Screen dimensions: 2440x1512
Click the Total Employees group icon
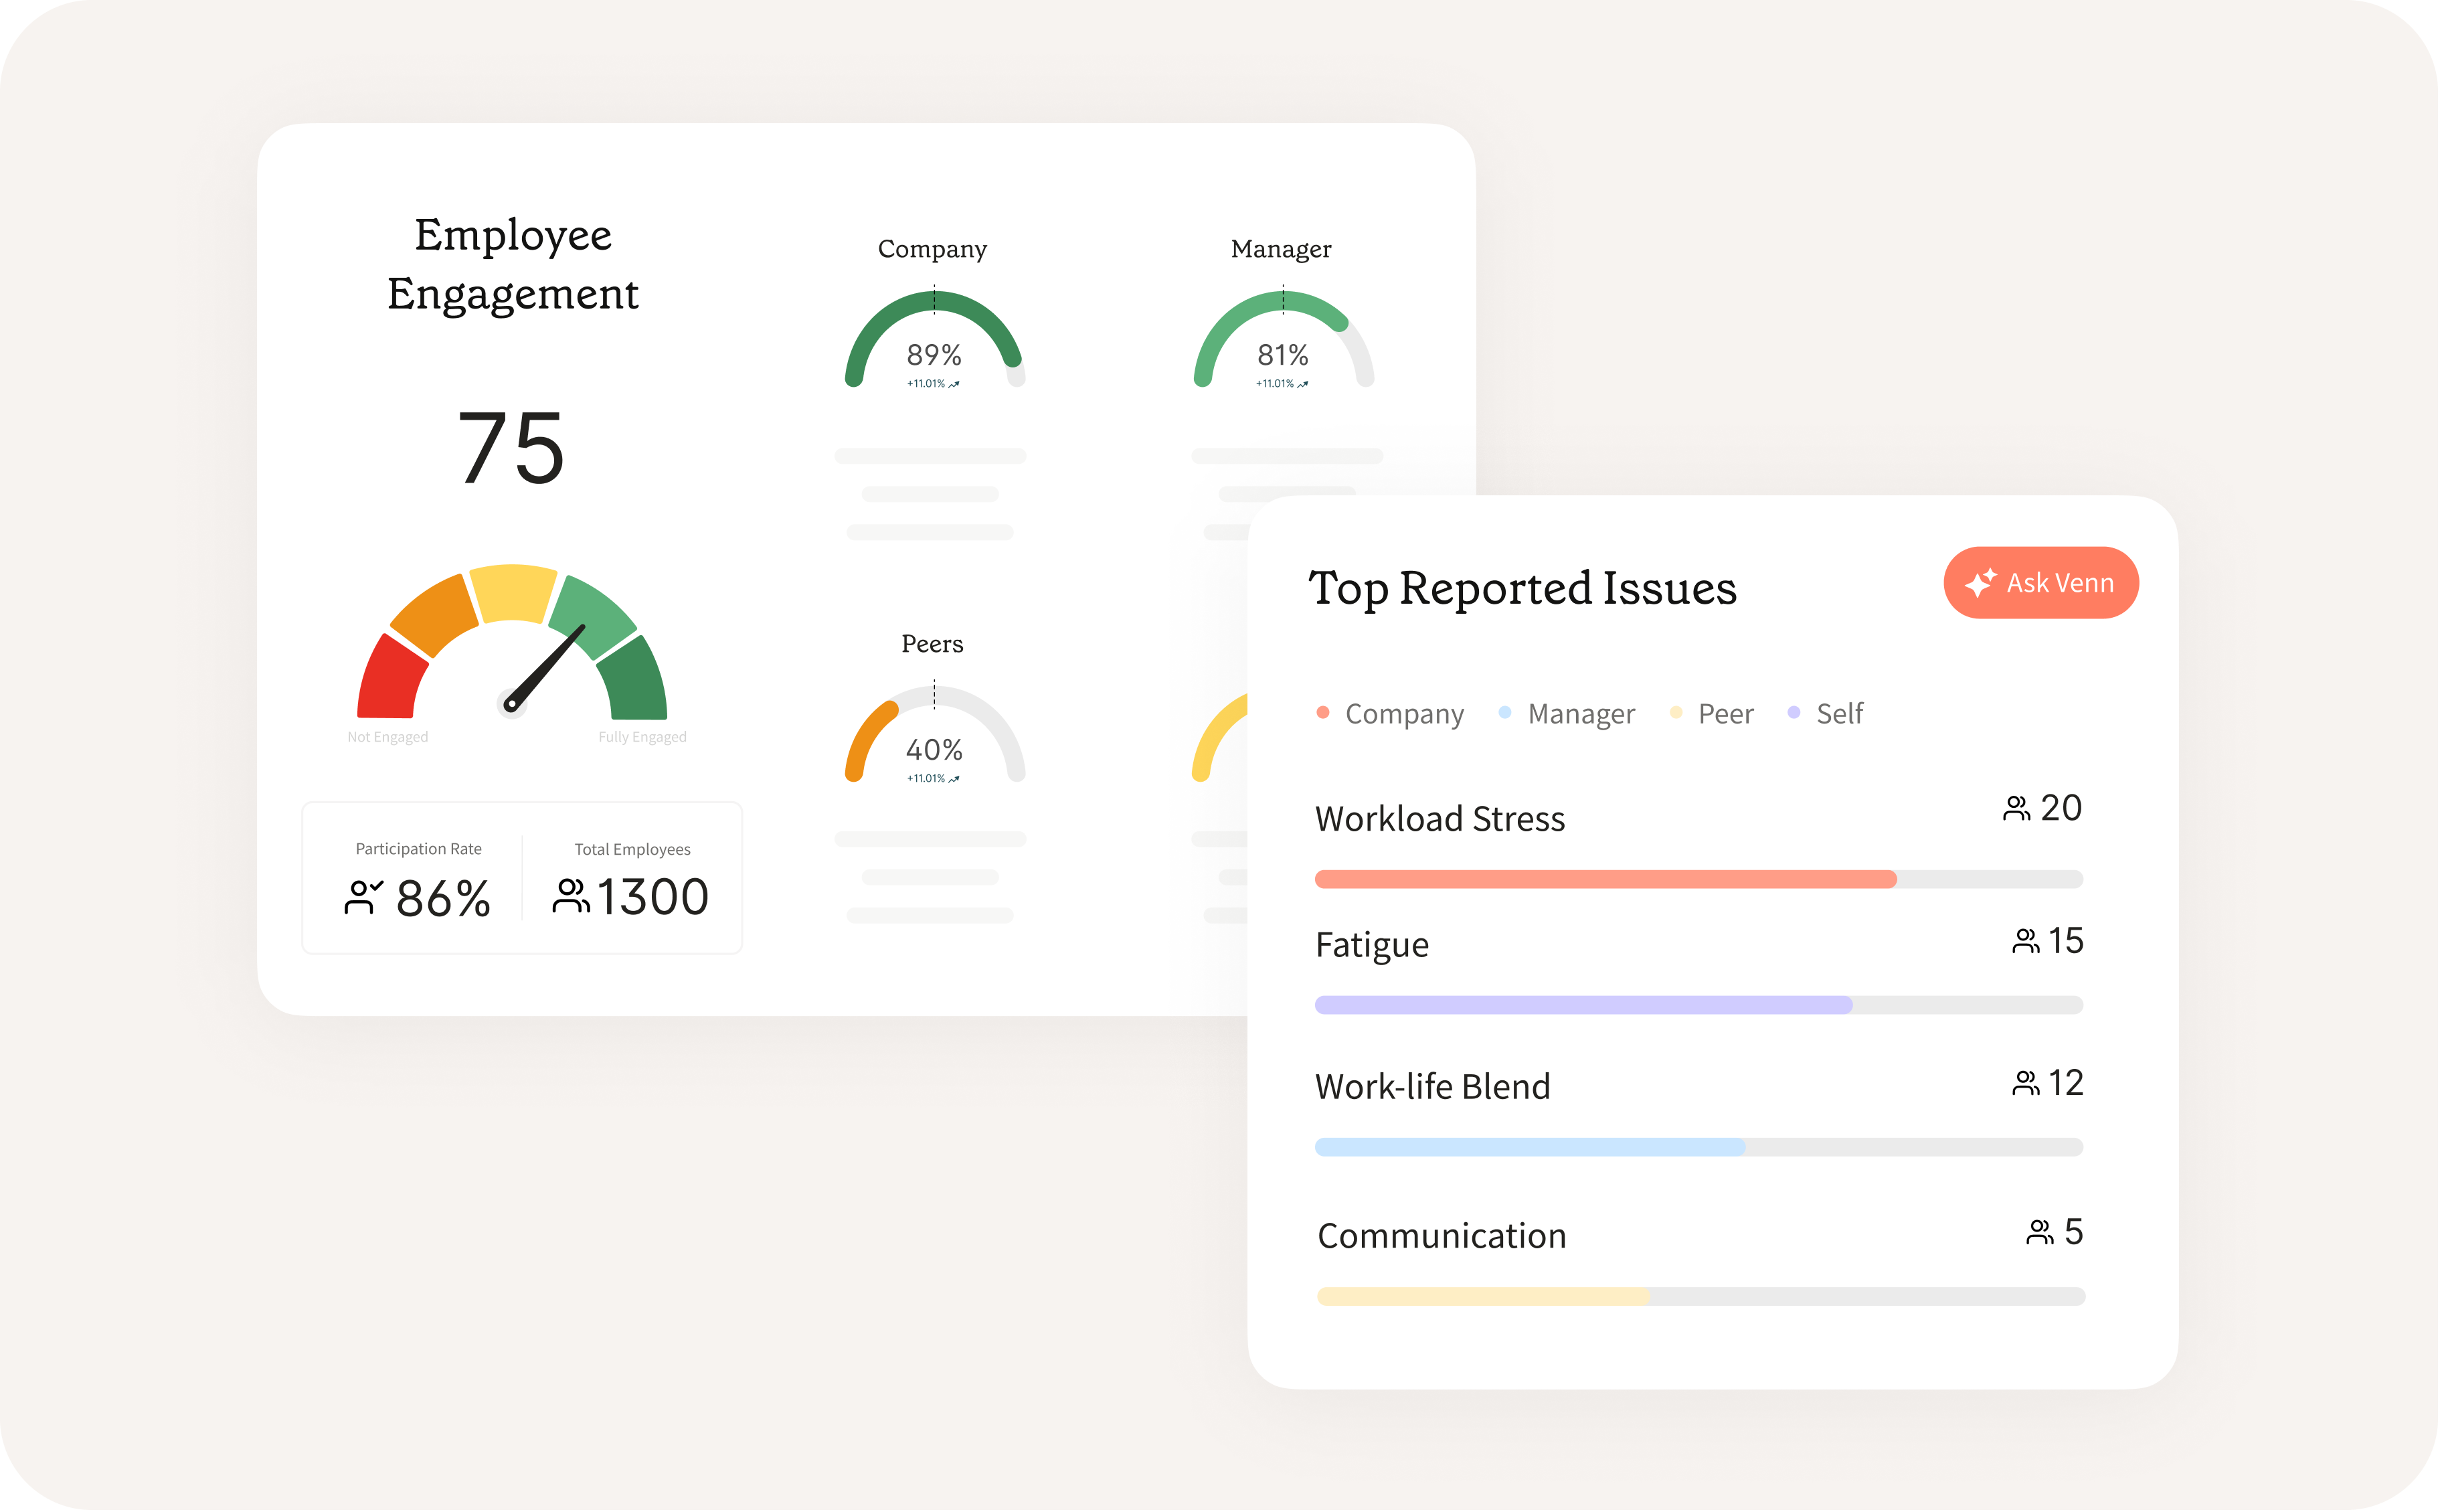(x=571, y=896)
